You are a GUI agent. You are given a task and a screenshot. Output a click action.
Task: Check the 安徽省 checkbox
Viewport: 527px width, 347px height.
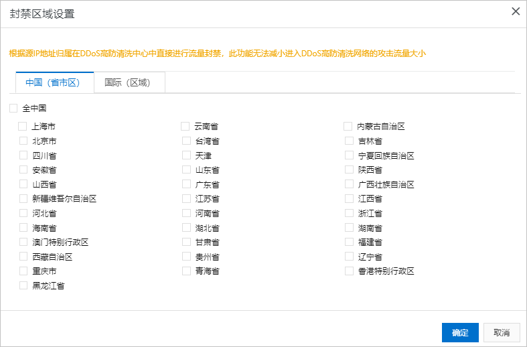23,169
